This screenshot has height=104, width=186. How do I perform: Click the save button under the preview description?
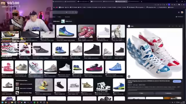point(168,93)
